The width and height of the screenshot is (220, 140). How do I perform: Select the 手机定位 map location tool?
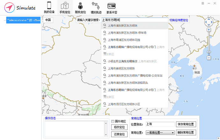coord(65,8)
